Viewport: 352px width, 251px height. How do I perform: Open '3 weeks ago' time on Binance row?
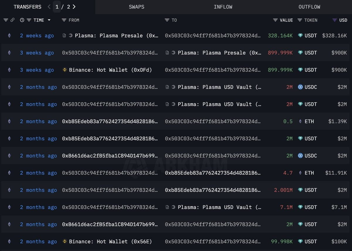tap(37, 70)
